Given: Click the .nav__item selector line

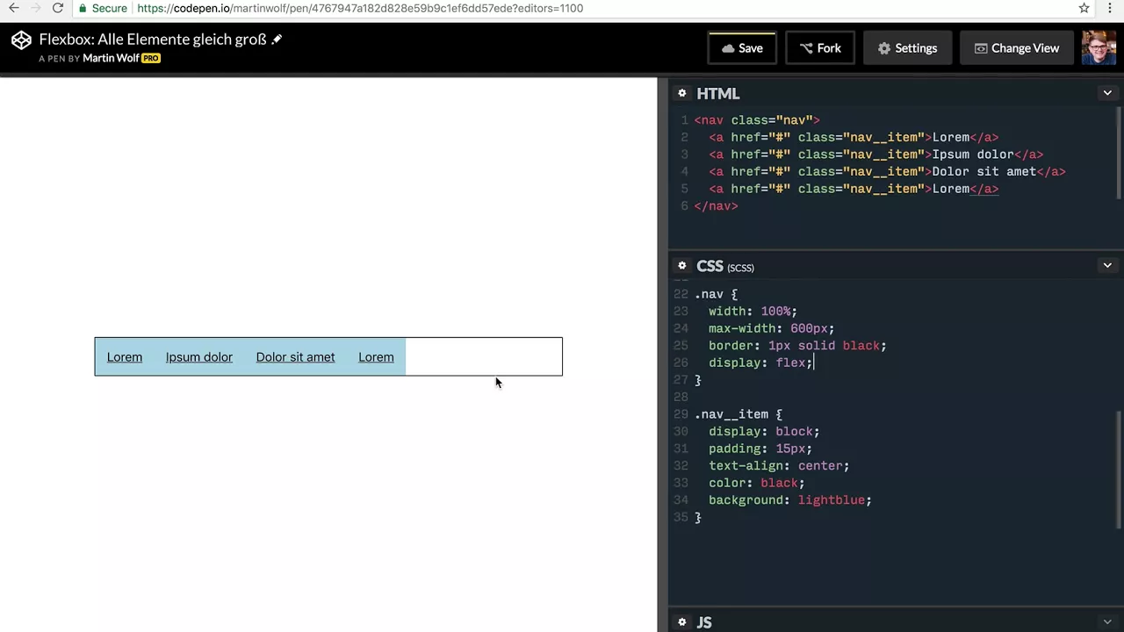Looking at the screenshot, I should point(738,414).
